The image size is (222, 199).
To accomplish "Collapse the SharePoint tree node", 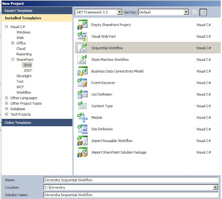I will click(x=13, y=59).
